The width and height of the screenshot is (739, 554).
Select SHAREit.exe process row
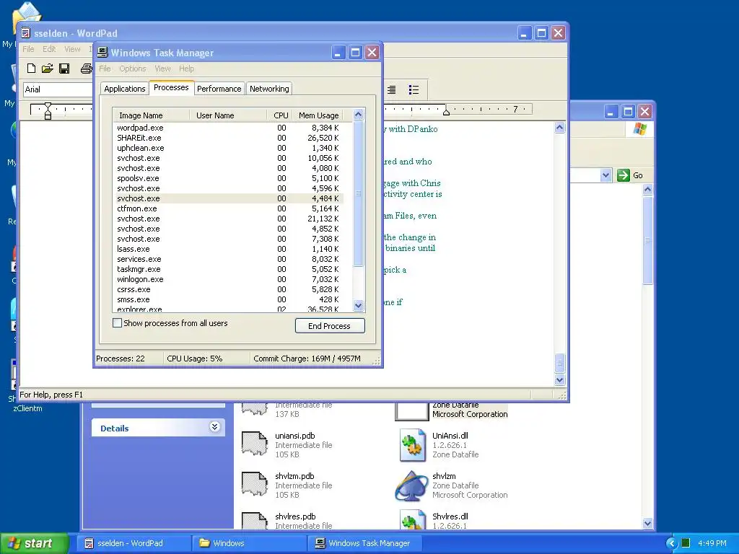pos(228,138)
